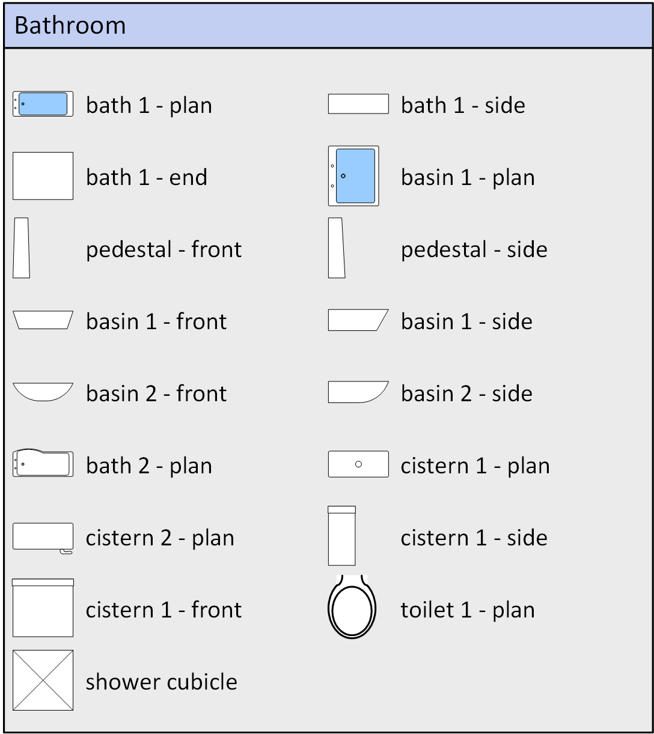This screenshot has height=734, width=654.
Task: Select the pedestal side shape icon
Action: [x=337, y=248]
